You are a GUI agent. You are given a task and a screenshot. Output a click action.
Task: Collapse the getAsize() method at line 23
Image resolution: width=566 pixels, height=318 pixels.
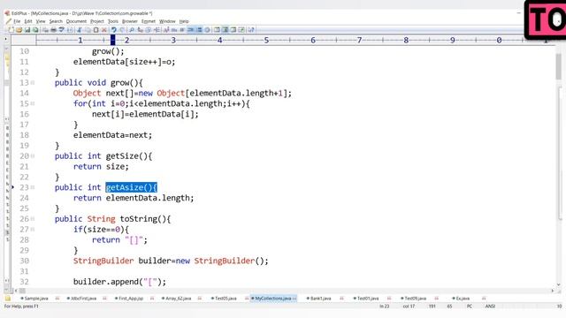pos(33,187)
